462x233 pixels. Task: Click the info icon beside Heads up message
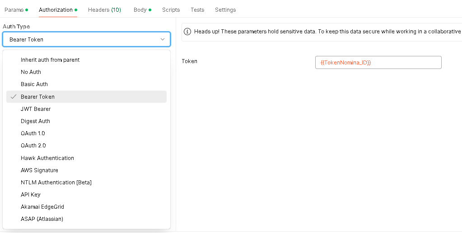click(x=187, y=32)
